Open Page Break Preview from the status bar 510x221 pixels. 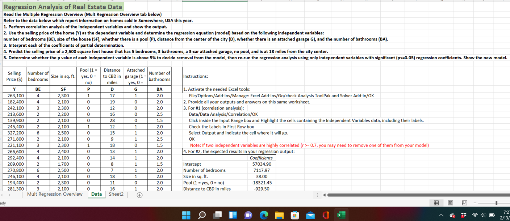(465, 203)
